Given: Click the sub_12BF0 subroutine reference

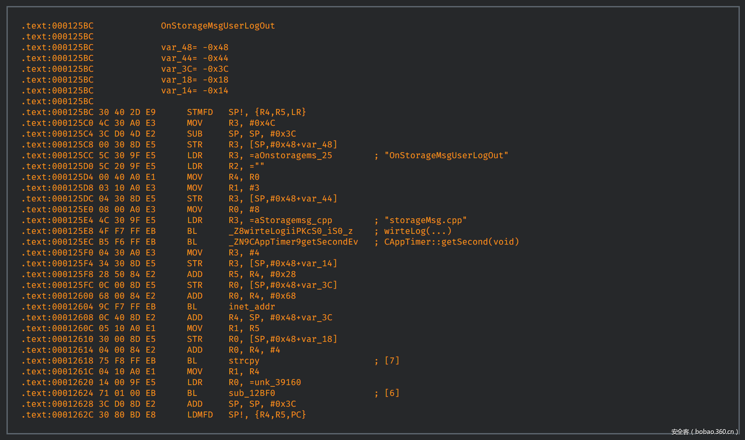Looking at the screenshot, I should click(251, 393).
